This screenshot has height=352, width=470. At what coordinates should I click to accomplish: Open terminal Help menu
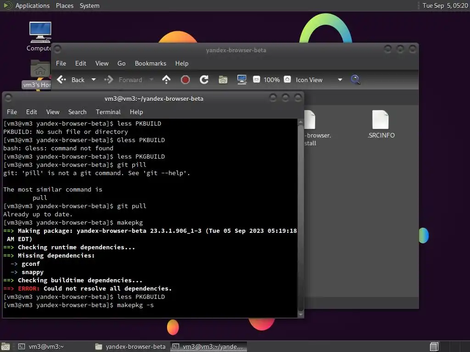(x=136, y=112)
